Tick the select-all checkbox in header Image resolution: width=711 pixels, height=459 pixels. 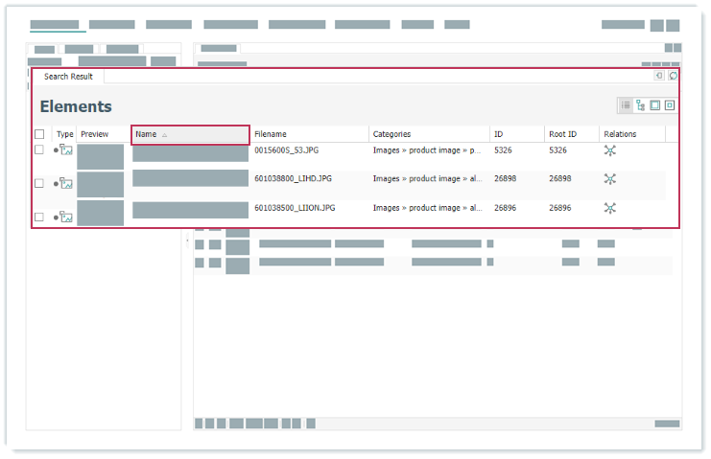tap(39, 135)
